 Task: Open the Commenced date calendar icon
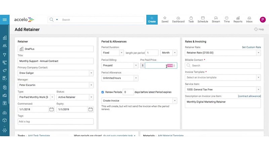(x=51, y=109)
